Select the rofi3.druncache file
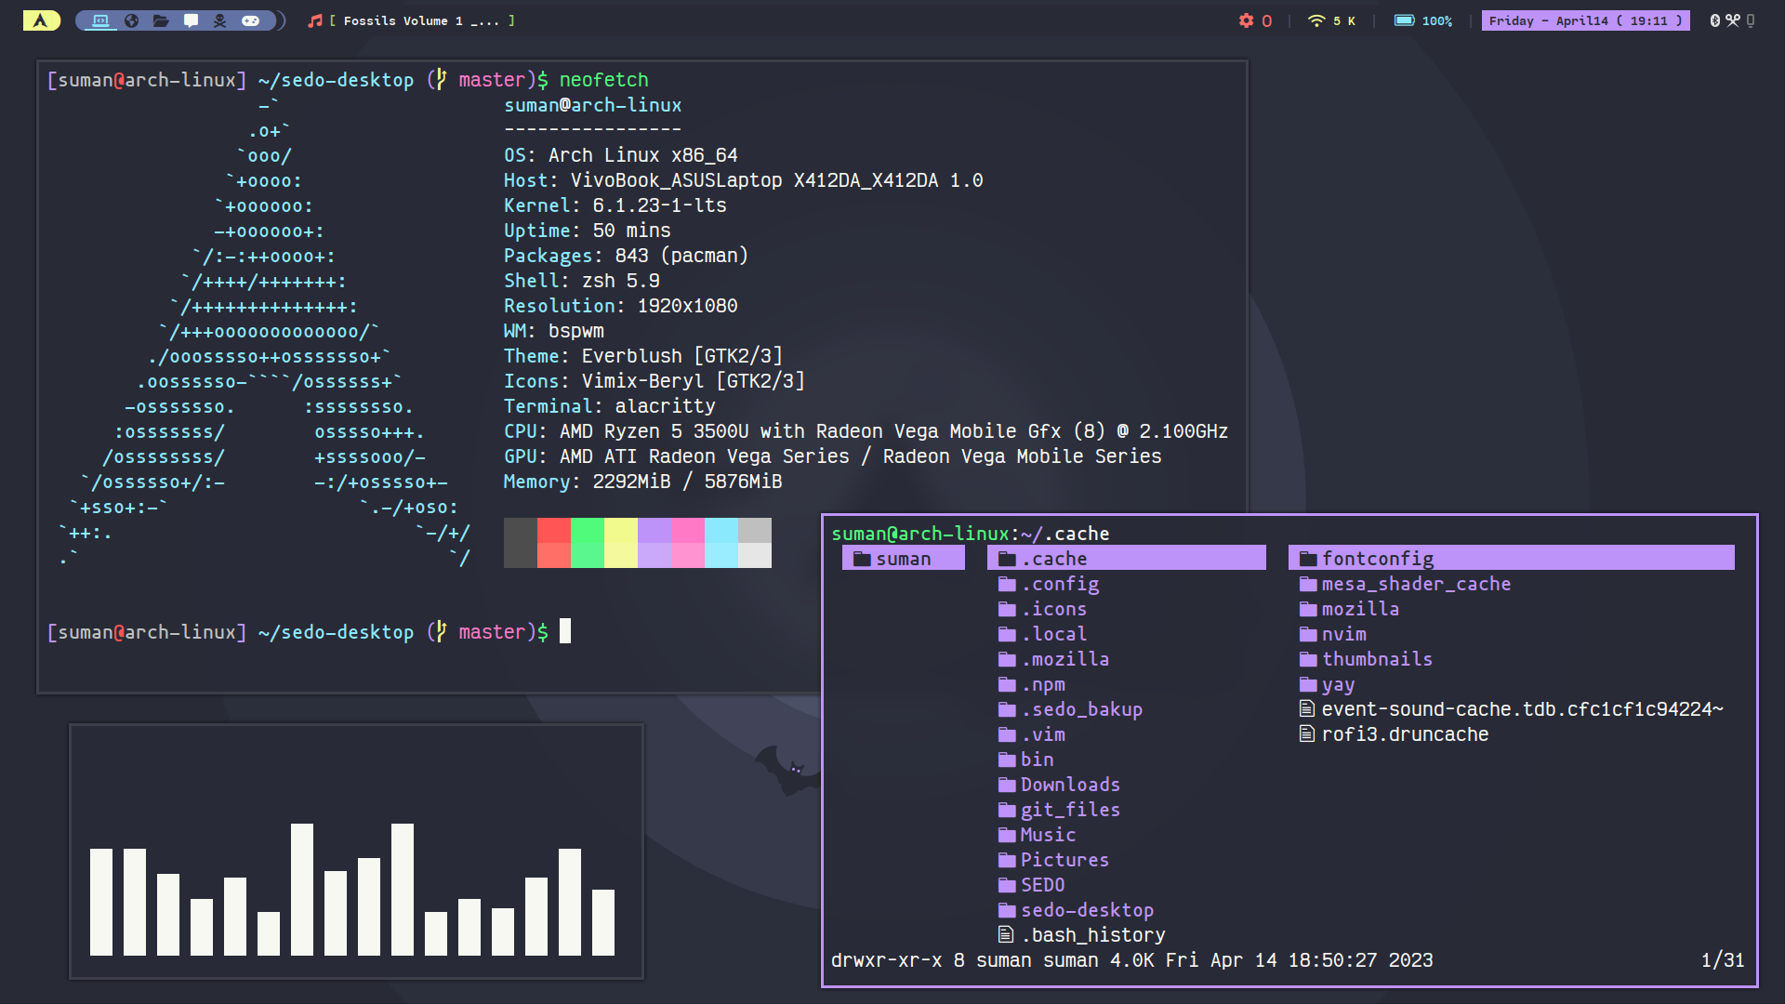The height and width of the screenshot is (1004, 1785). (1404, 734)
